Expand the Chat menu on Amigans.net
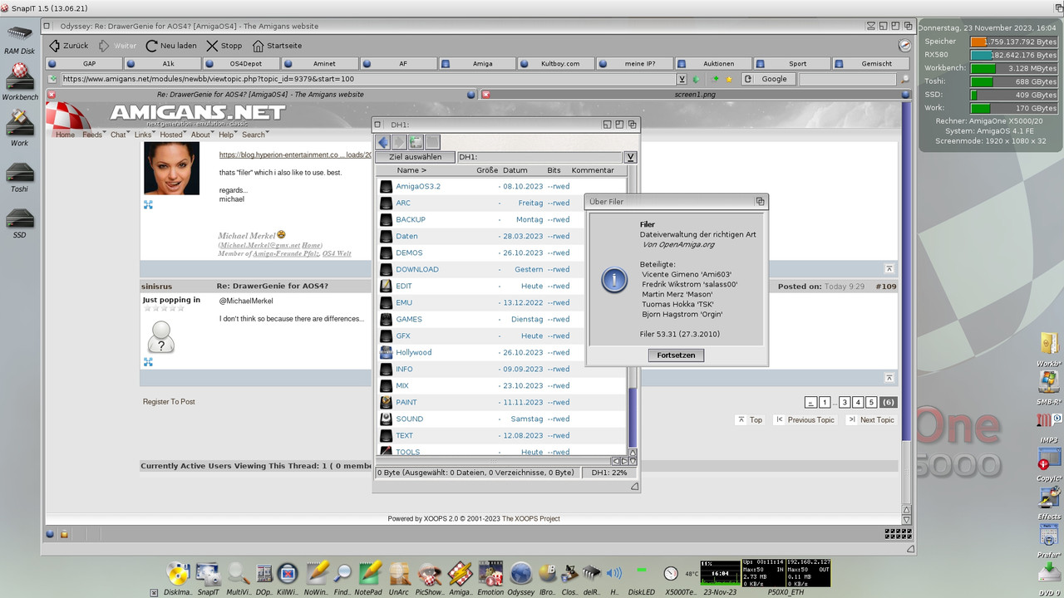The width and height of the screenshot is (1064, 598). 121,135
